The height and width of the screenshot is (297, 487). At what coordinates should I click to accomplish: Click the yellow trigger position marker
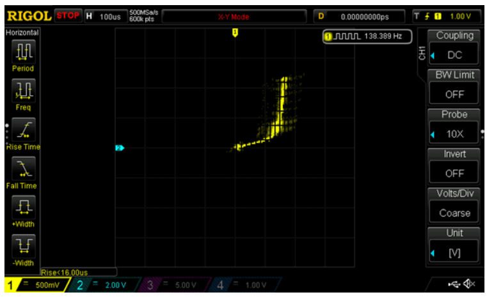(235, 32)
